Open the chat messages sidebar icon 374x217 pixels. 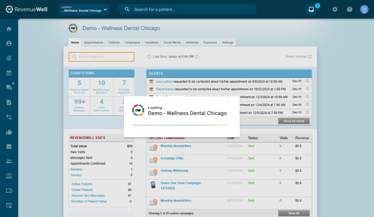pyautogui.click(x=9, y=87)
